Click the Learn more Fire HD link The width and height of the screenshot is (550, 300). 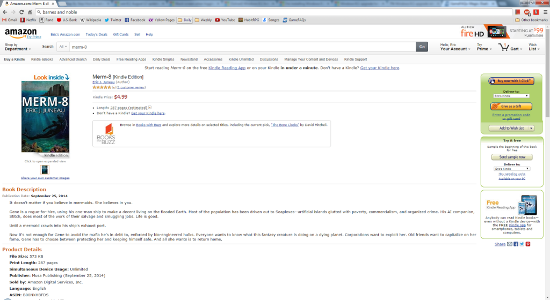534,35
